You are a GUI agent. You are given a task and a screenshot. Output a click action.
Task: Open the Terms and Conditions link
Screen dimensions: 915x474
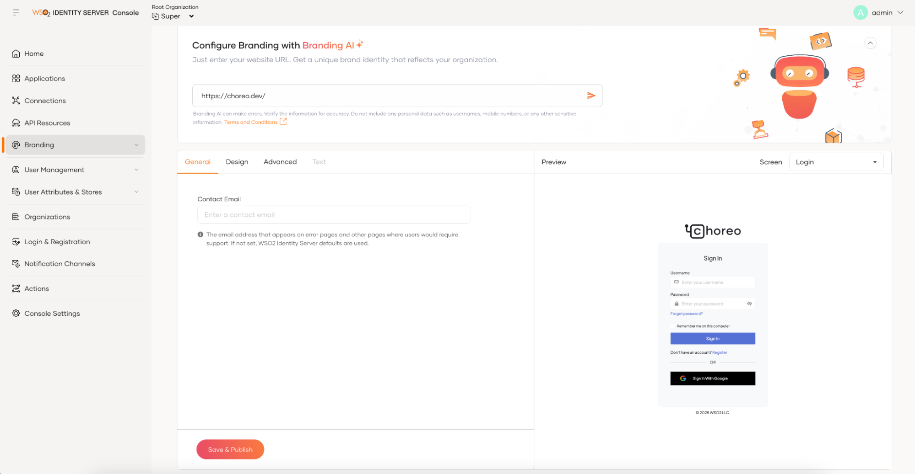pyautogui.click(x=251, y=122)
